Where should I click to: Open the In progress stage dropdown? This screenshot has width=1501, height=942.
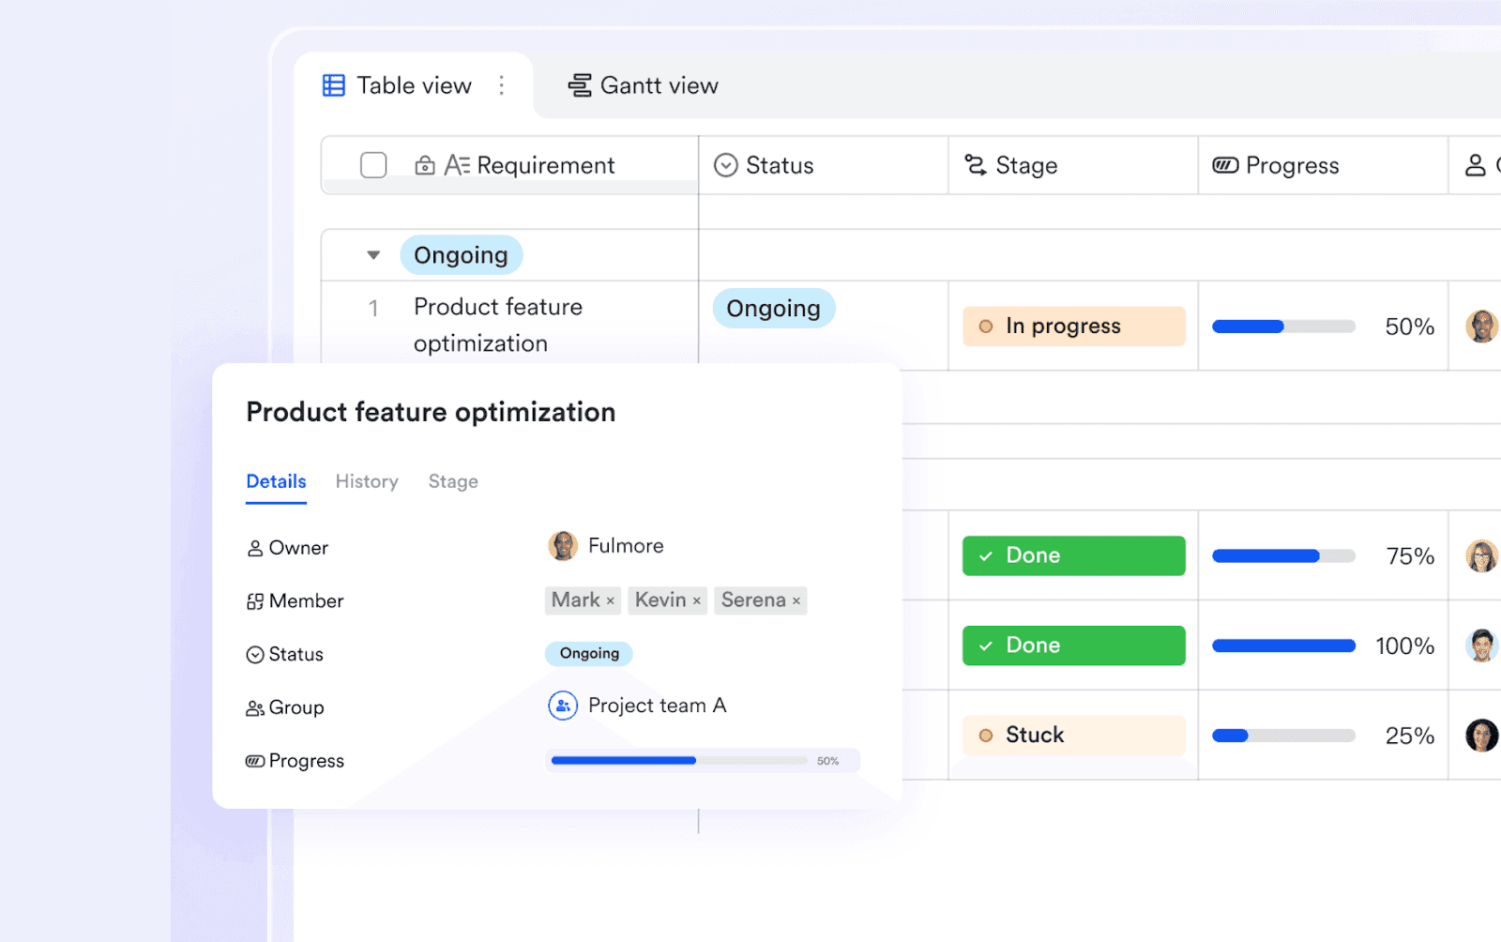point(1074,327)
